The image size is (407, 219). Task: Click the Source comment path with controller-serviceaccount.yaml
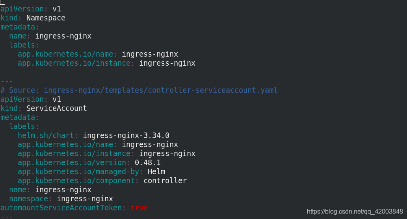coord(160,90)
